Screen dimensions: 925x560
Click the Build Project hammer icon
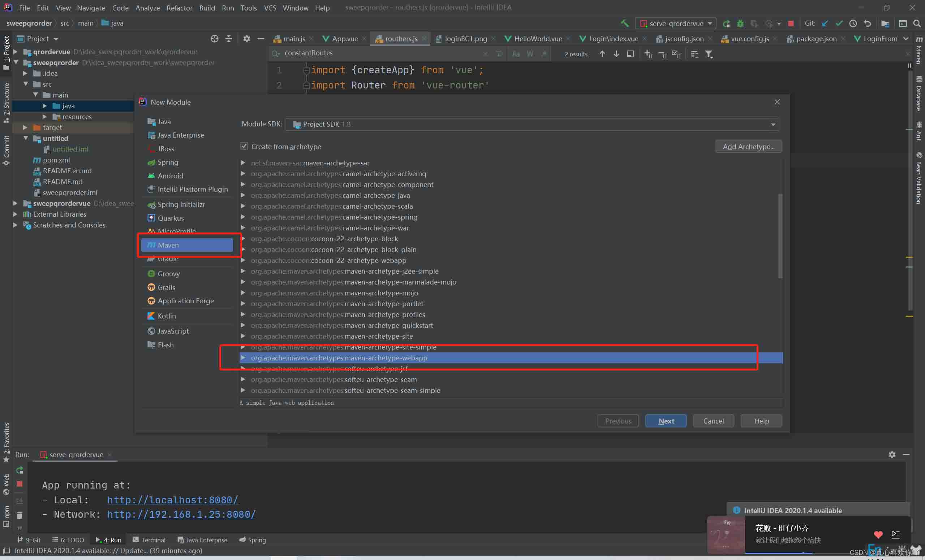coord(625,23)
